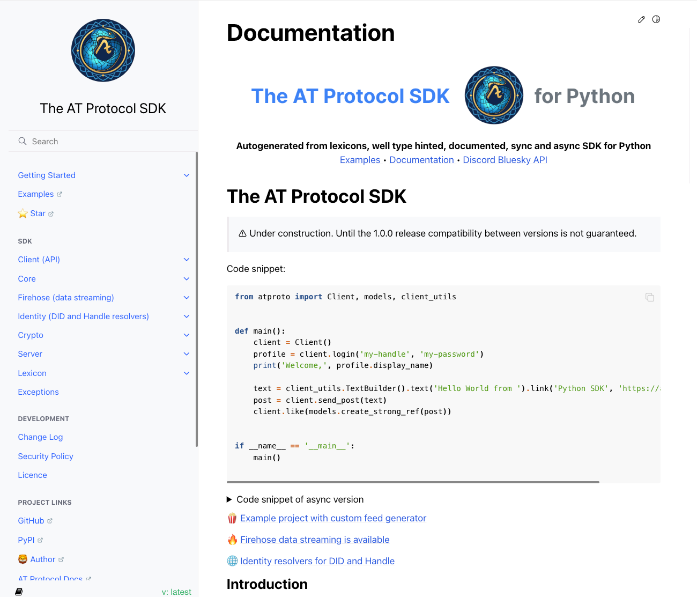
Task: Copy code snippet using copy icon
Action: coord(650,297)
